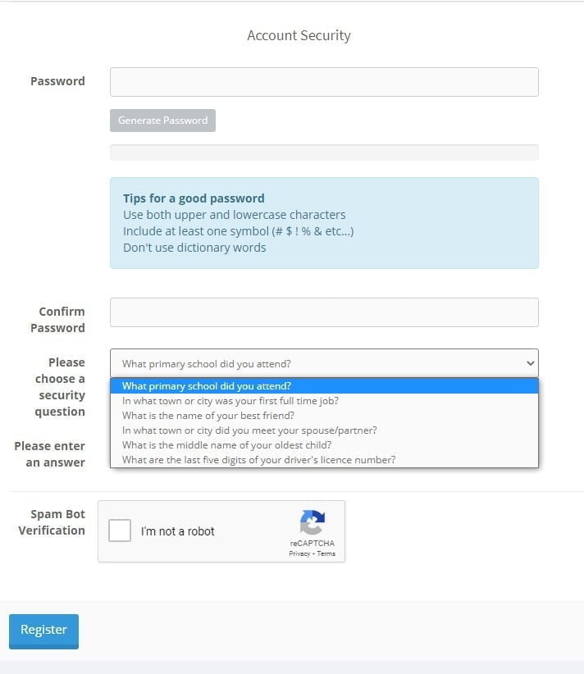
Task: Open the reCAPTCHA Terms link
Action: pyautogui.click(x=326, y=553)
